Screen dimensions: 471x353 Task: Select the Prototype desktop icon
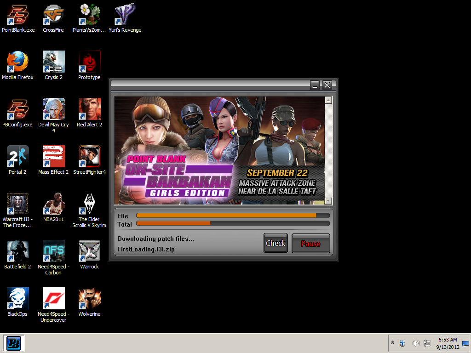pos(89,61)
